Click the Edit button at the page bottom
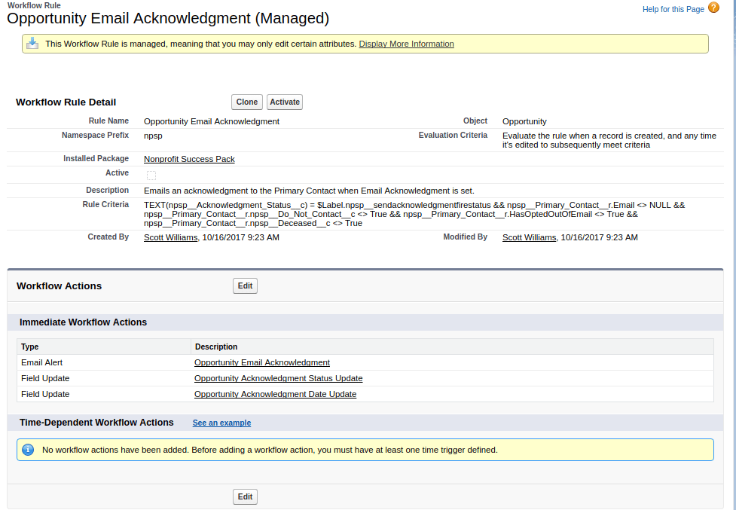This screenshot has width=736, height=510. [244, 496]
